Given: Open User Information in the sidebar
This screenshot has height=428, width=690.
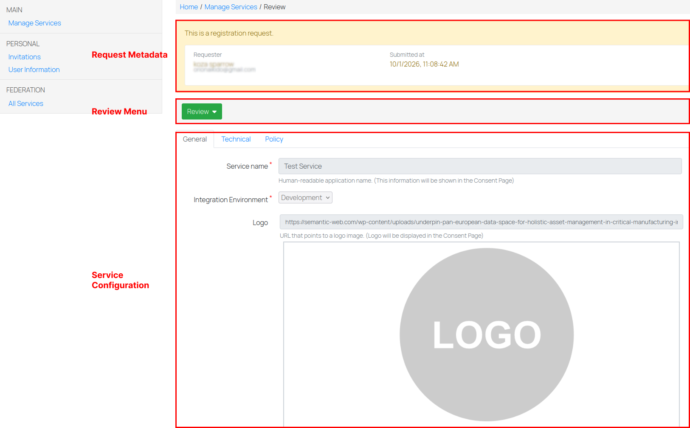Looking at the screenshot, I should [34, 69].
